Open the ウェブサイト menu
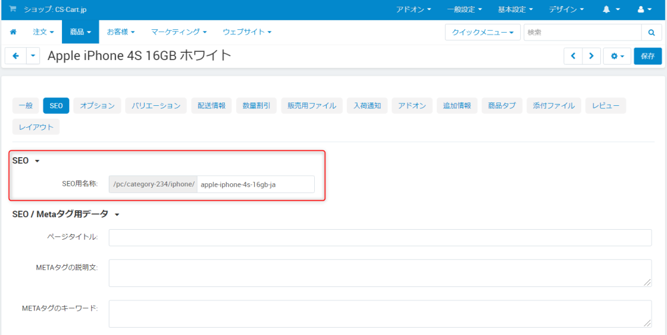Viewport: 667px width, 335px height. click(247, 32)
